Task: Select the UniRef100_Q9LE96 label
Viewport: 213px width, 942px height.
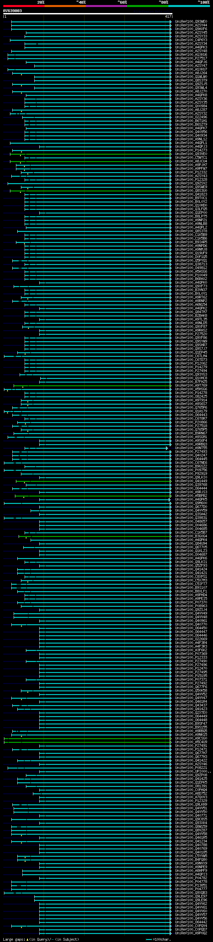Action: pyautogui.click(x=191, y=900)
